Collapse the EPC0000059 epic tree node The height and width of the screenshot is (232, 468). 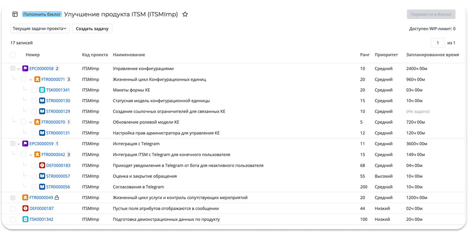click(19, 144)
